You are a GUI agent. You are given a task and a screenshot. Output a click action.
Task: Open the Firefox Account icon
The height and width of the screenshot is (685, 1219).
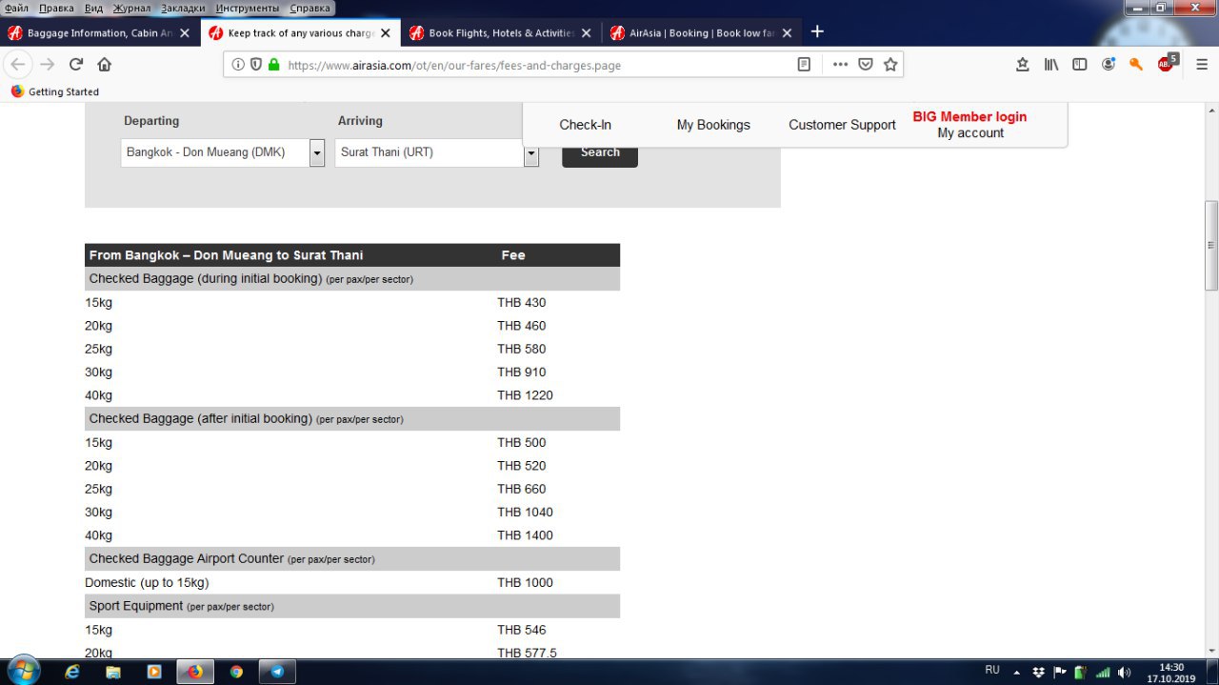tap(1109, 65)
